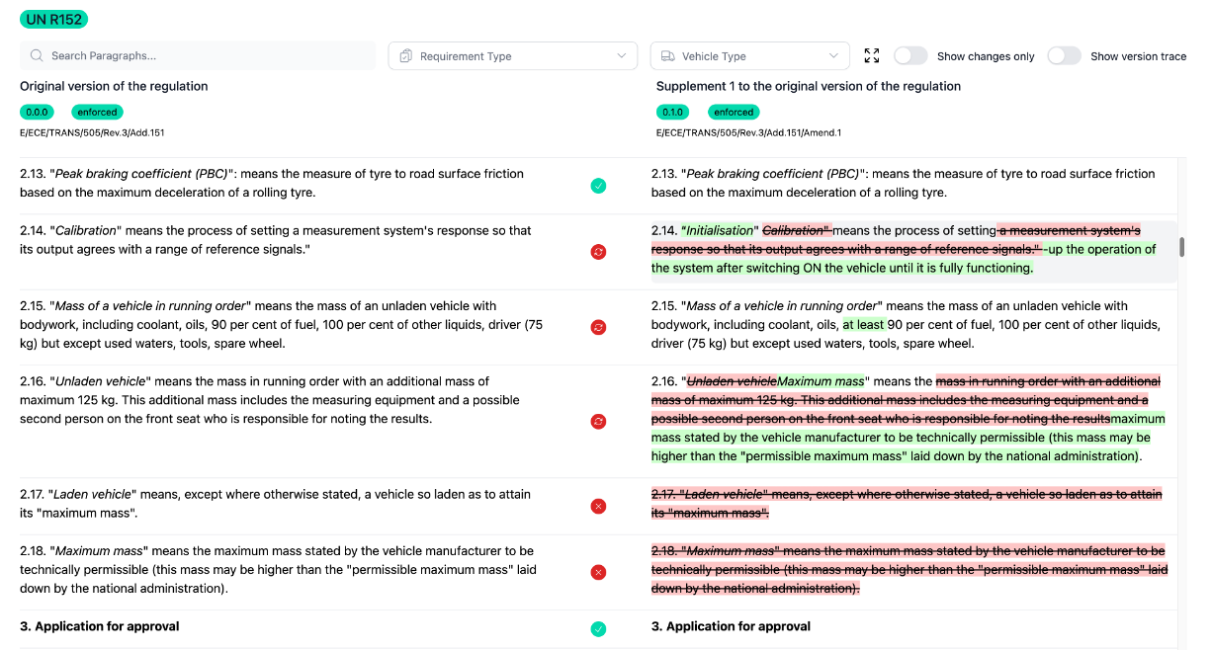Viewport: 1212px width, 650px height.
Task: Click the red deletion icon for paragraph 2.17
Action: pos(598,506)
